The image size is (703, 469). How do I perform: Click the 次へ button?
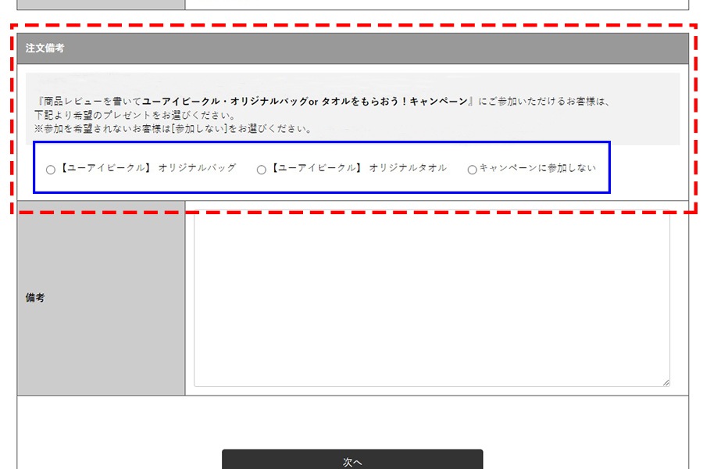click(352, 460)
